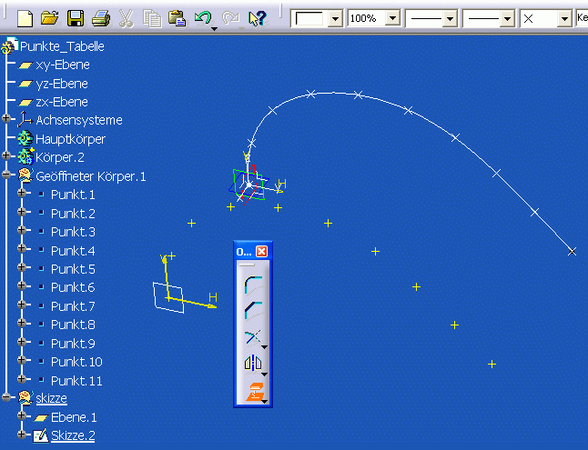Image resolution: width=588 pixels, height=450 pixels.
Task: Click the white sketch plane rectangle
Action: point(168,298)
